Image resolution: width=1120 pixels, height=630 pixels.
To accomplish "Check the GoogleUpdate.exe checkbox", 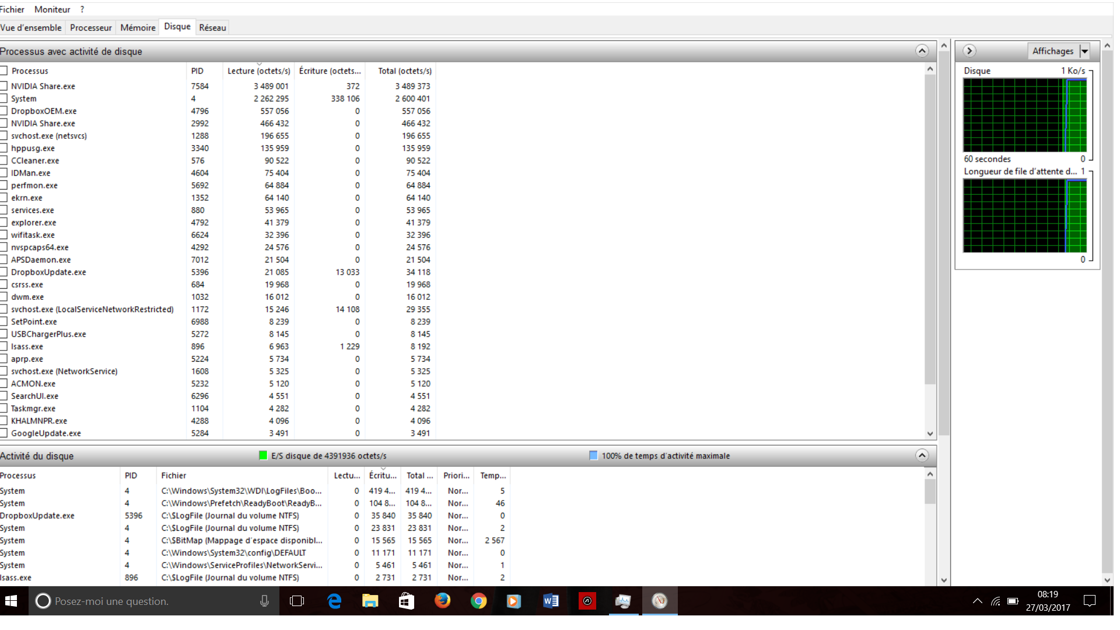I will point(3,433).
